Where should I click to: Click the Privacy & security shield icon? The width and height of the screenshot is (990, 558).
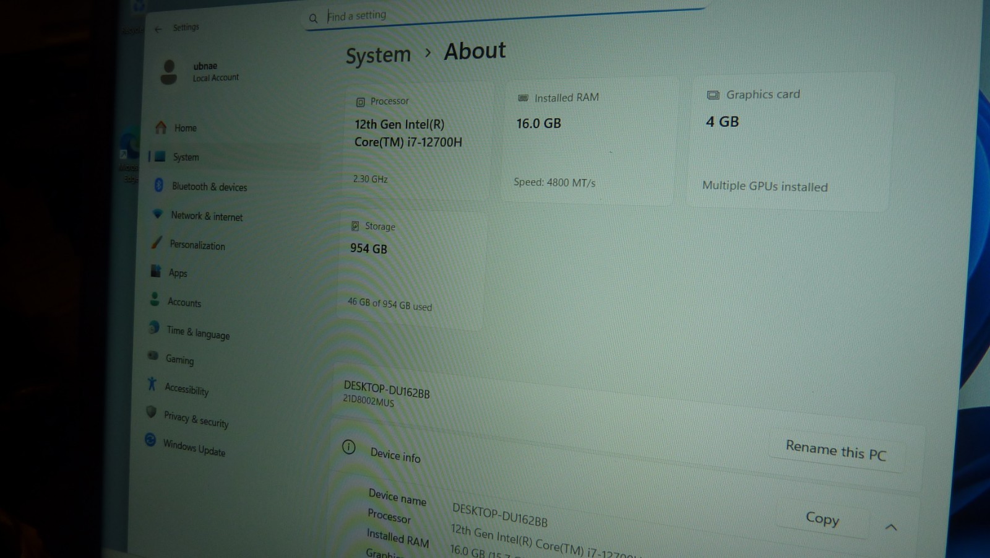[x=151, y=412]
